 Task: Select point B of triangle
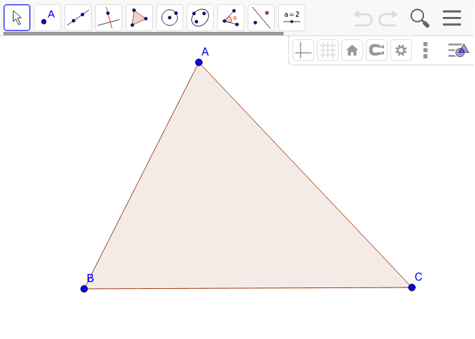84,289
